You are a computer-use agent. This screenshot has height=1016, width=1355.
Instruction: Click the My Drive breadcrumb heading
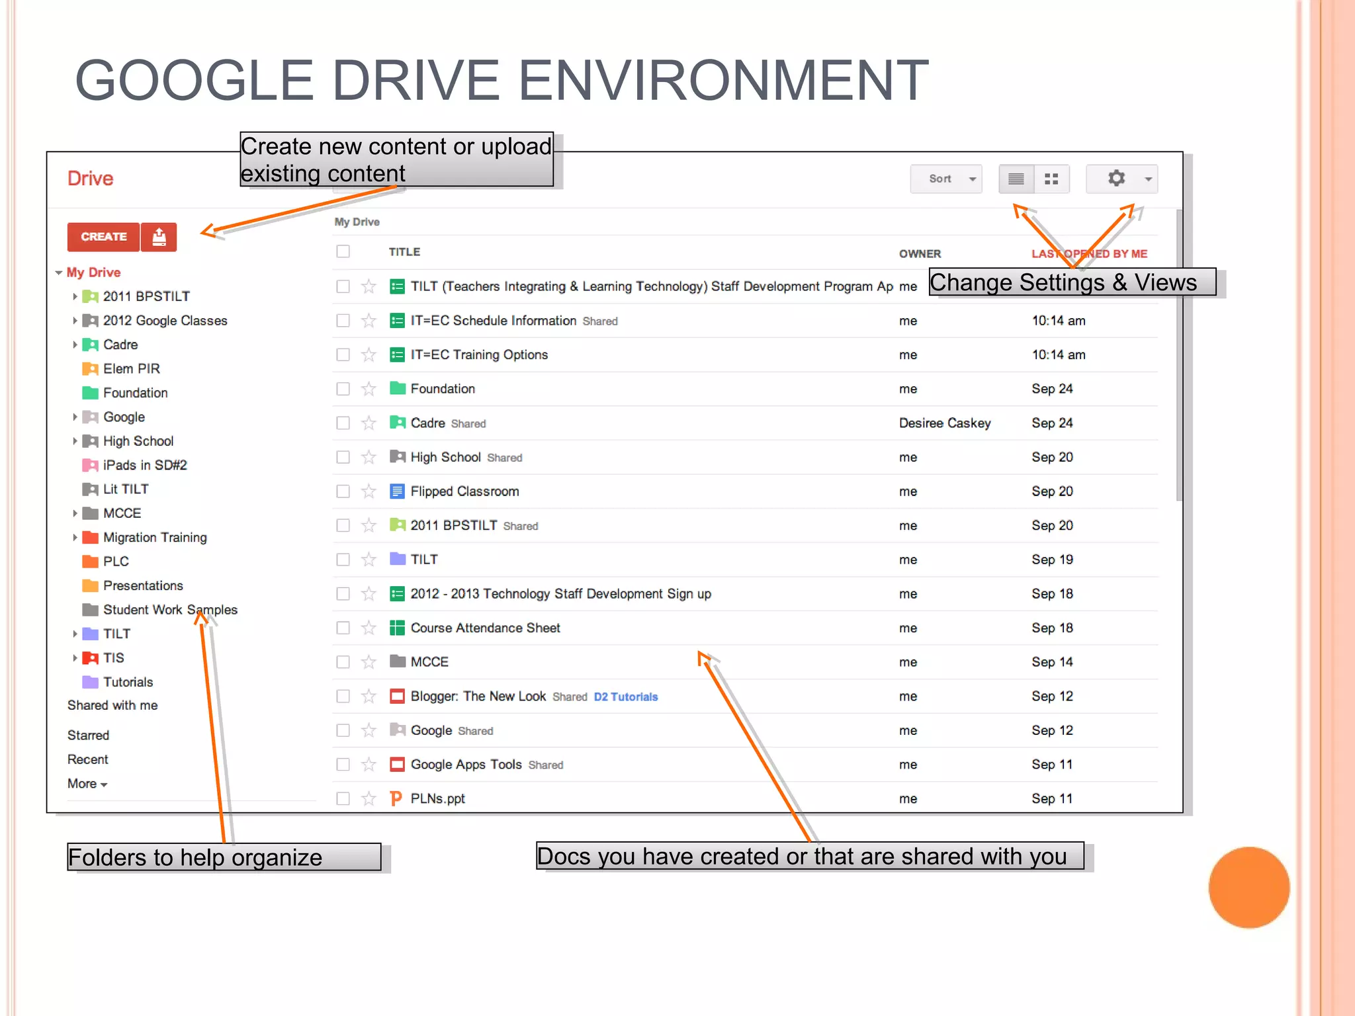click(x=357, y=222)
